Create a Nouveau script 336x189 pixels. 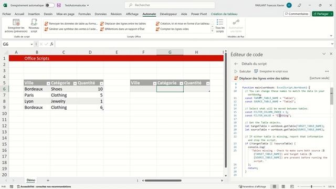pyautogui.click(x=34, y=26)
